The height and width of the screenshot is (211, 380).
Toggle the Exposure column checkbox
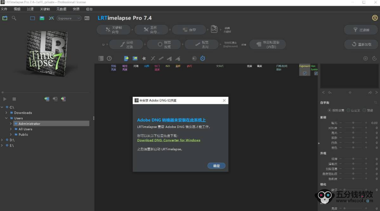coord(305,74)
